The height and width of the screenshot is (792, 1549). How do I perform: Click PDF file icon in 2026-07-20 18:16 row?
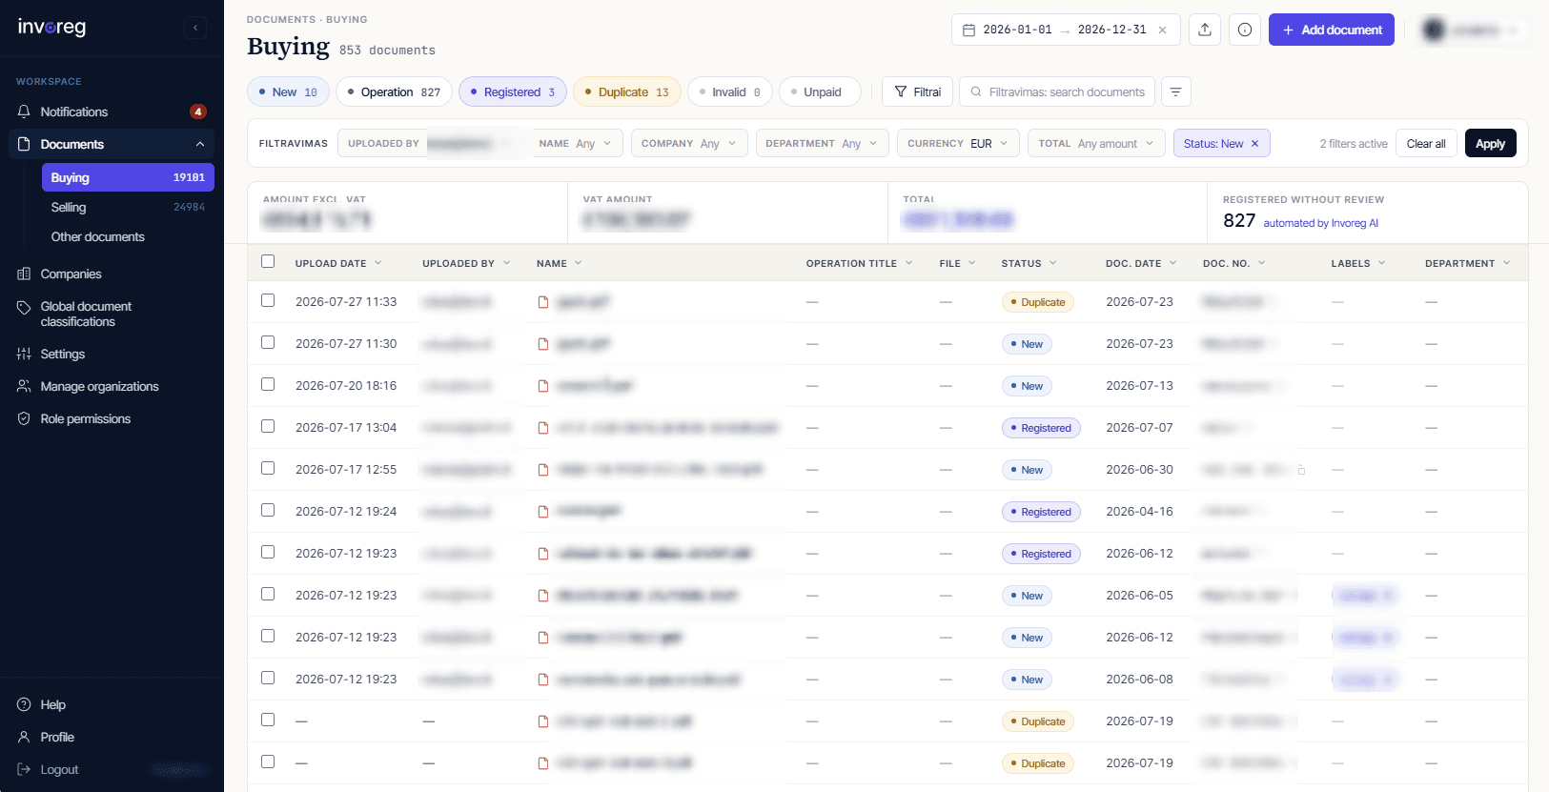(x=543, y=386)
